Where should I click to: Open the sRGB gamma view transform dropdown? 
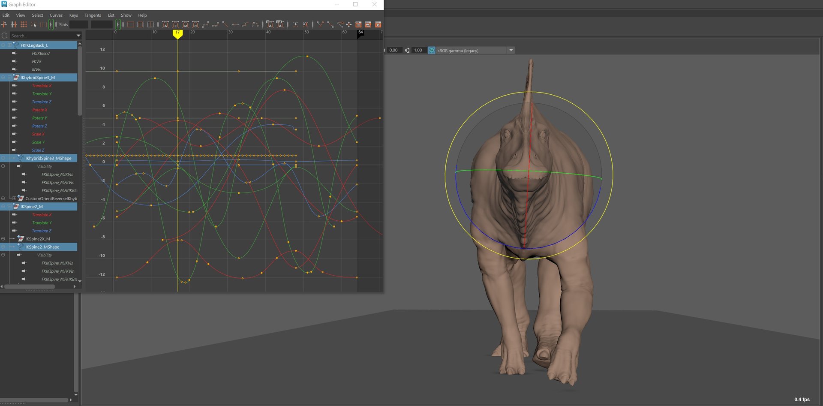point(511,51)
